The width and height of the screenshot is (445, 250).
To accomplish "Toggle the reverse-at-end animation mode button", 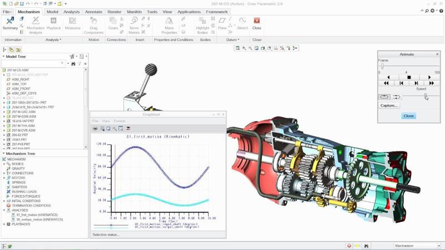I will click(x=397, y=97).
